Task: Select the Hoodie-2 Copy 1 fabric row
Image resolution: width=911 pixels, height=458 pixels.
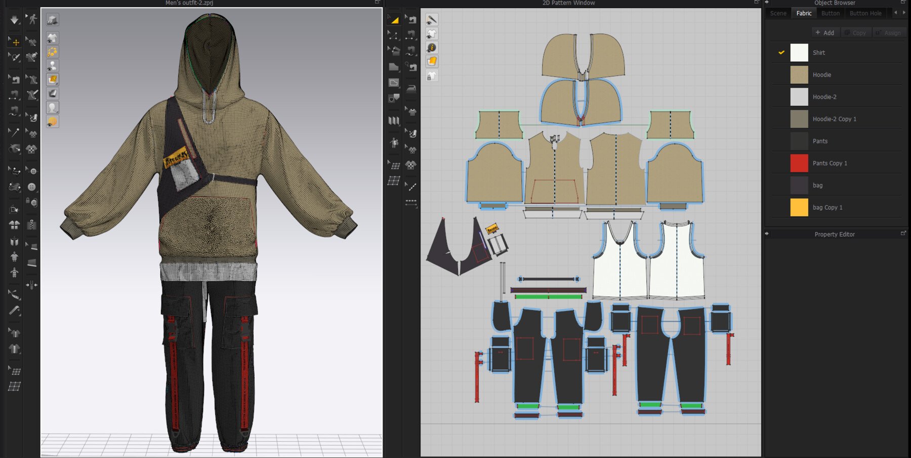Action: [837, 119]
